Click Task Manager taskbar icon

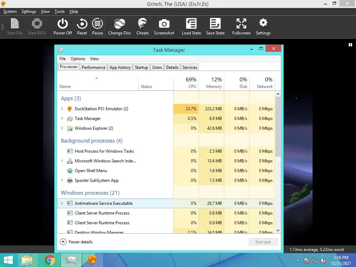(71, 260)
